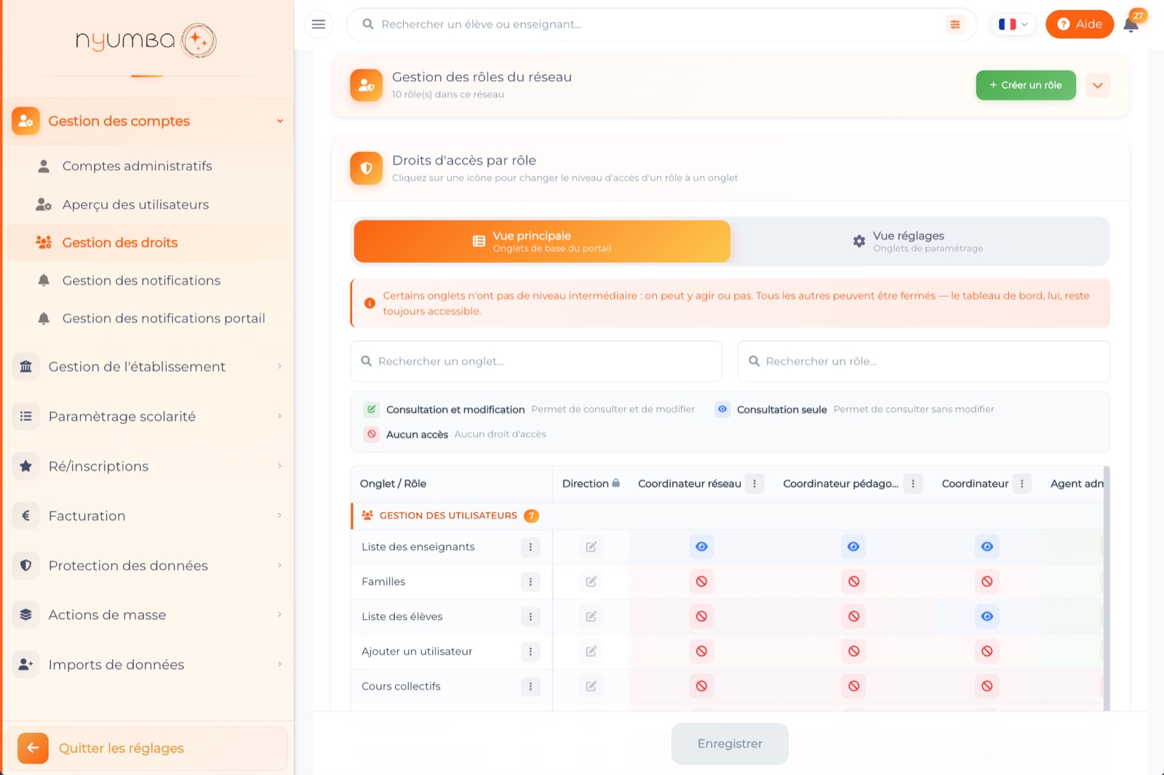
Task: Click the nyumba logo
Action: (146, 41)
